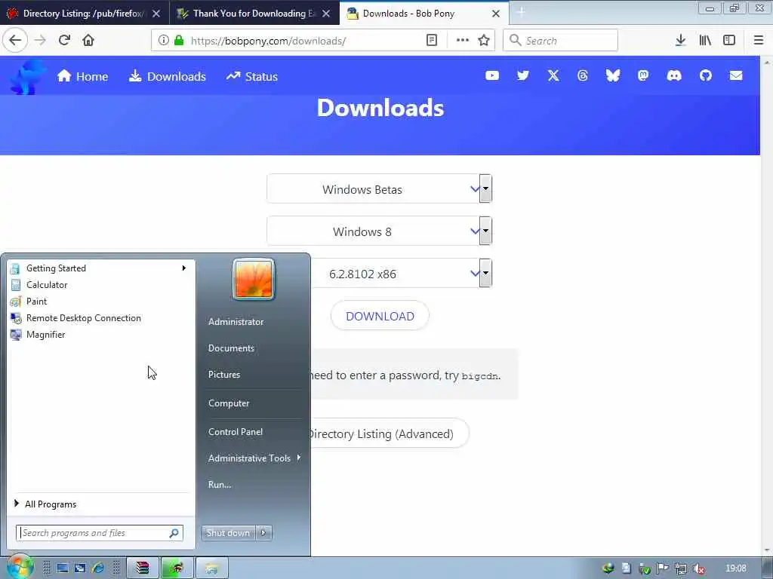This screenshot has width=773, height=579.
Task: Show sidebars toolbar icon
Action: coord(729,41)
